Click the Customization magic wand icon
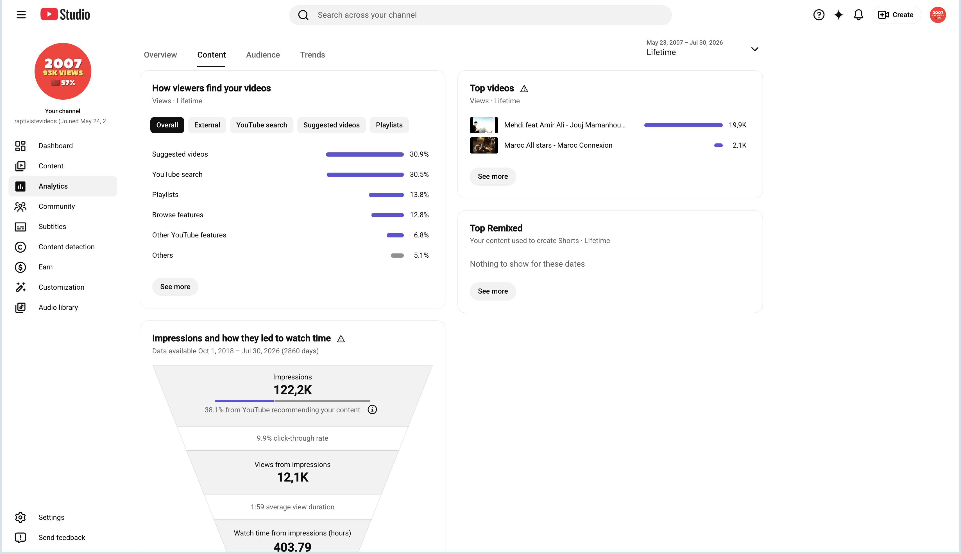Viewport: 961px width, 554px height. click(20, 287)
